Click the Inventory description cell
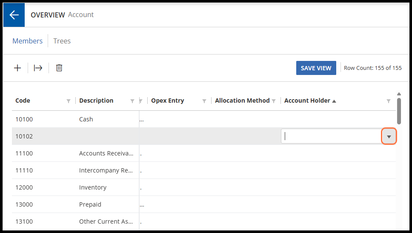The height and width of the screenshot is (233, 412). coord(93,187)
